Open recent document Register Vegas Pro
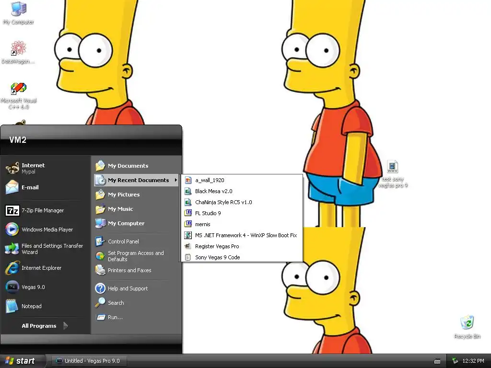This screenshot has height=368, width=491. (242, 246)
